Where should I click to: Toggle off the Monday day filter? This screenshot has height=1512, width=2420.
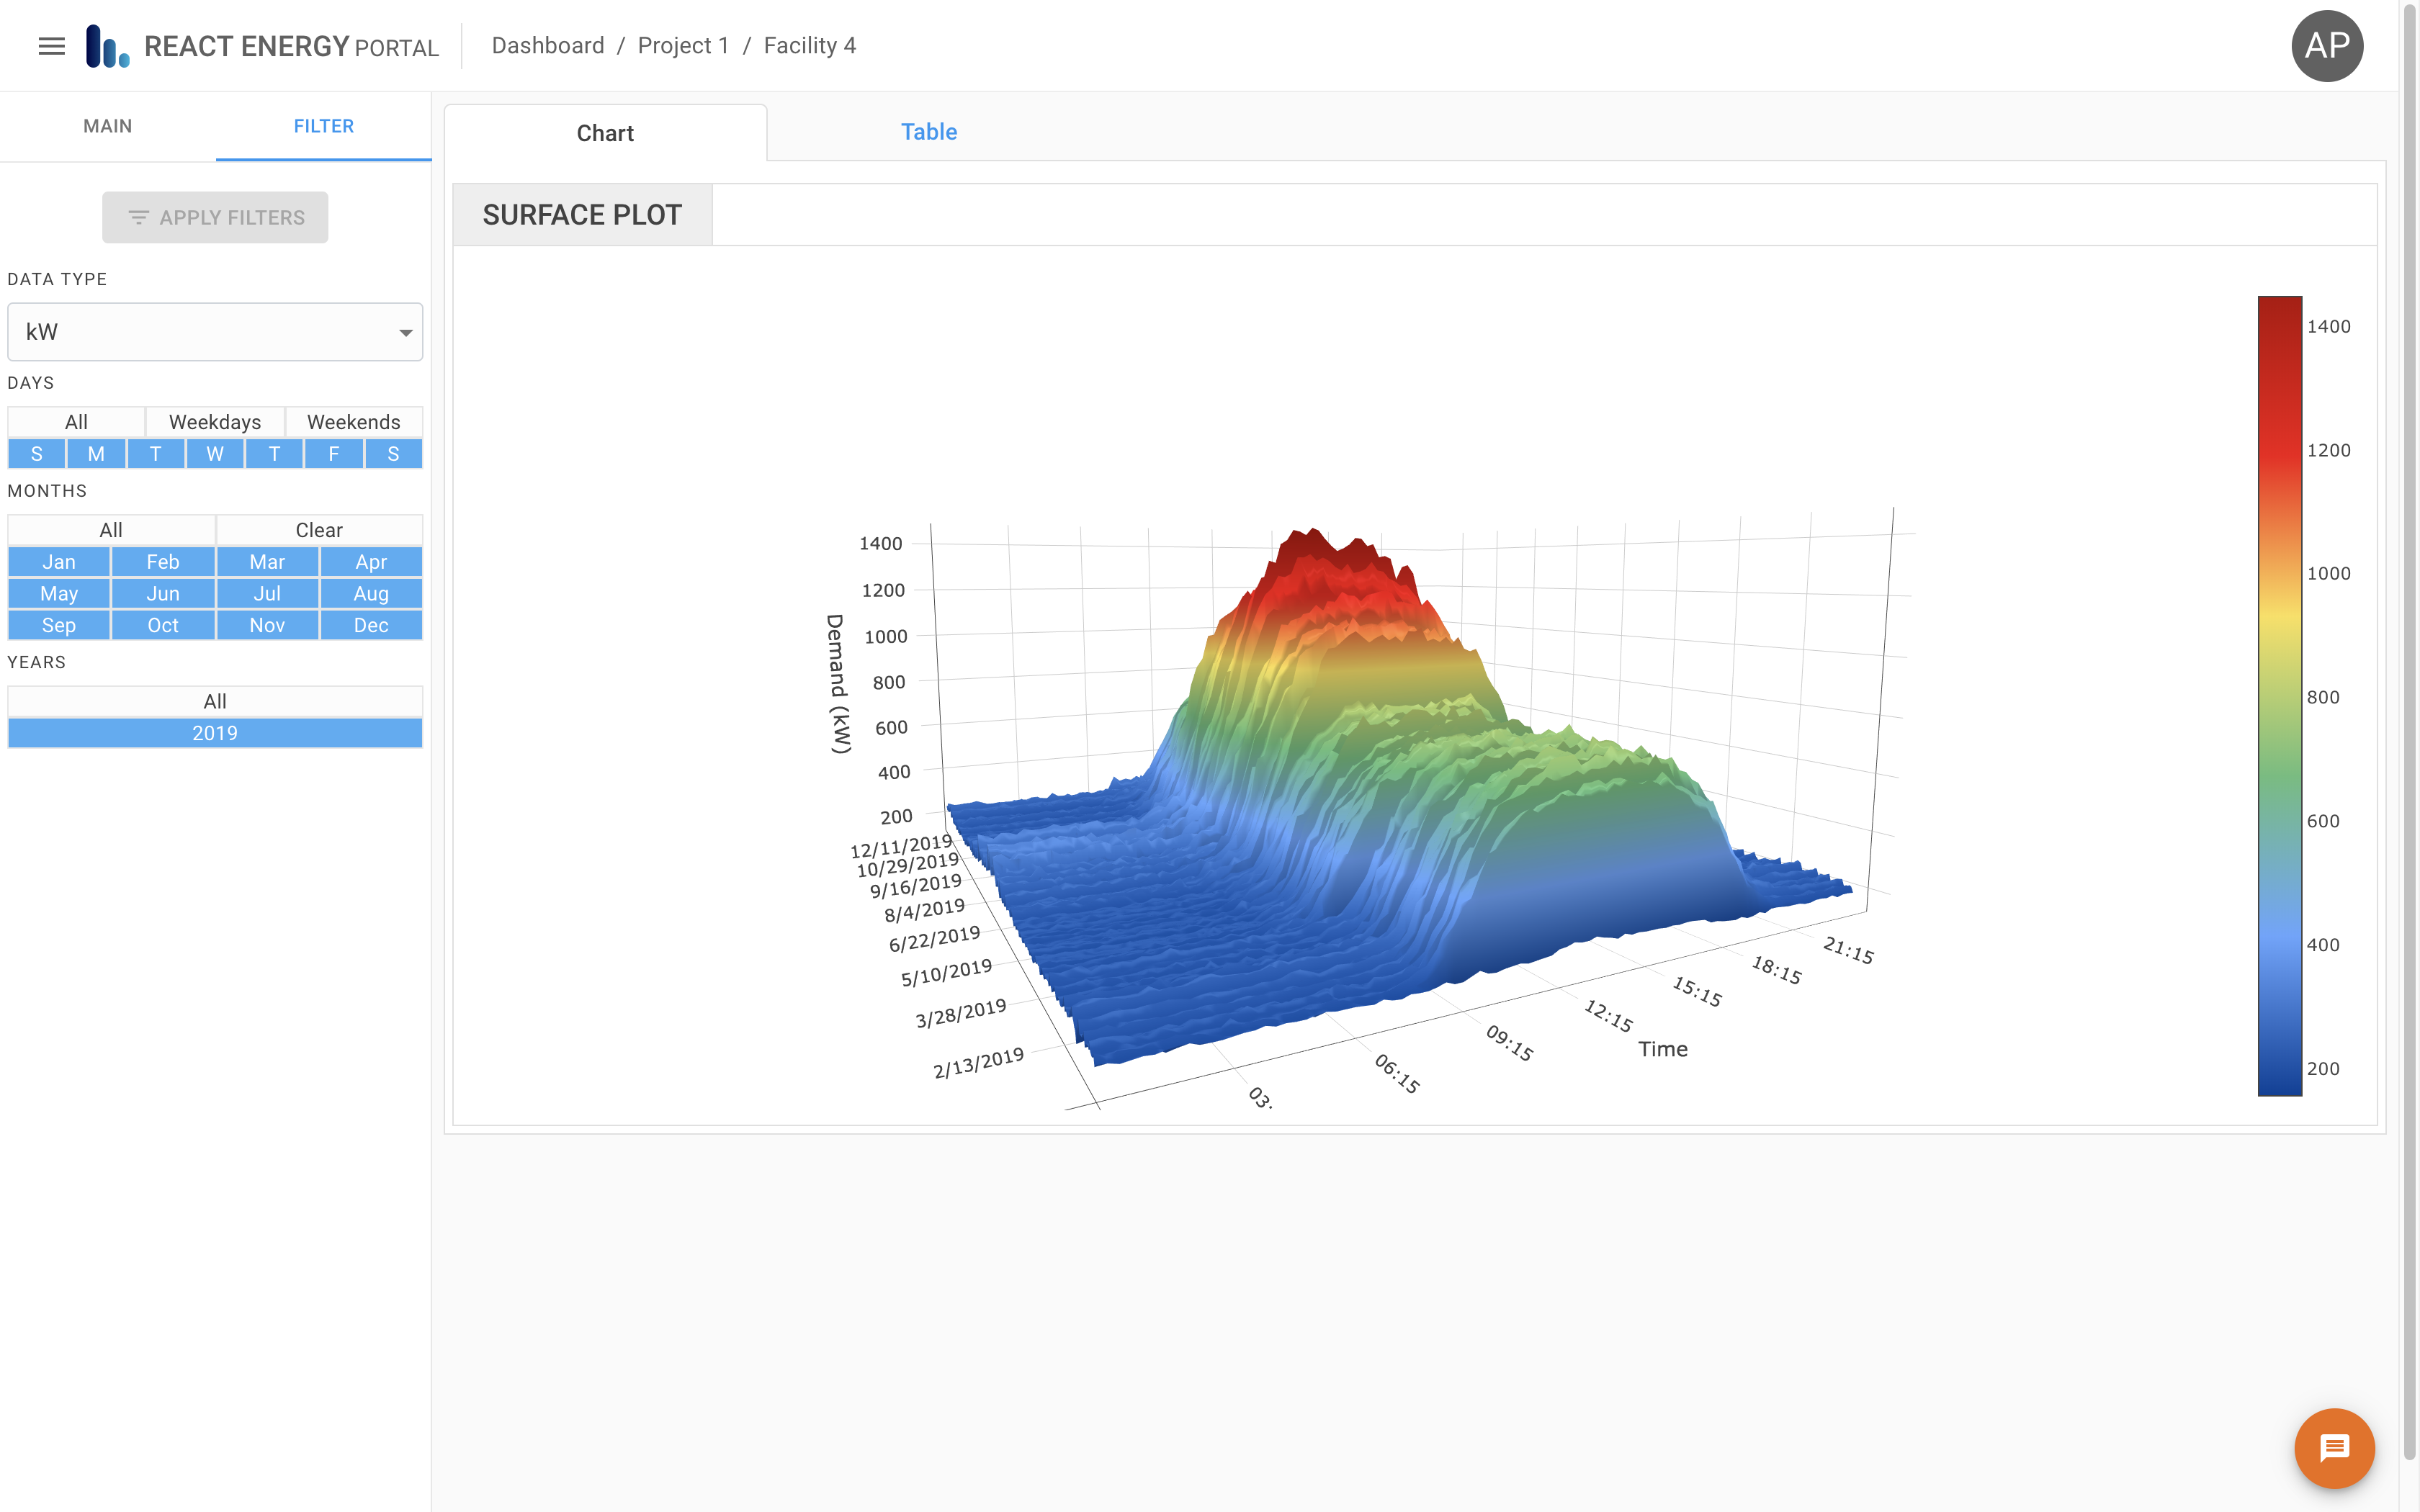pos(96,453)
